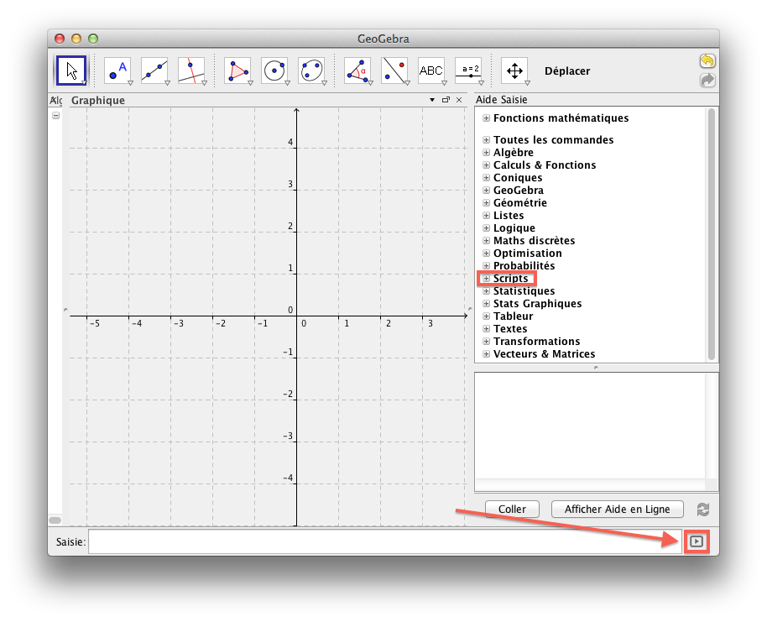Select the Maths discrètes entry

534,241
